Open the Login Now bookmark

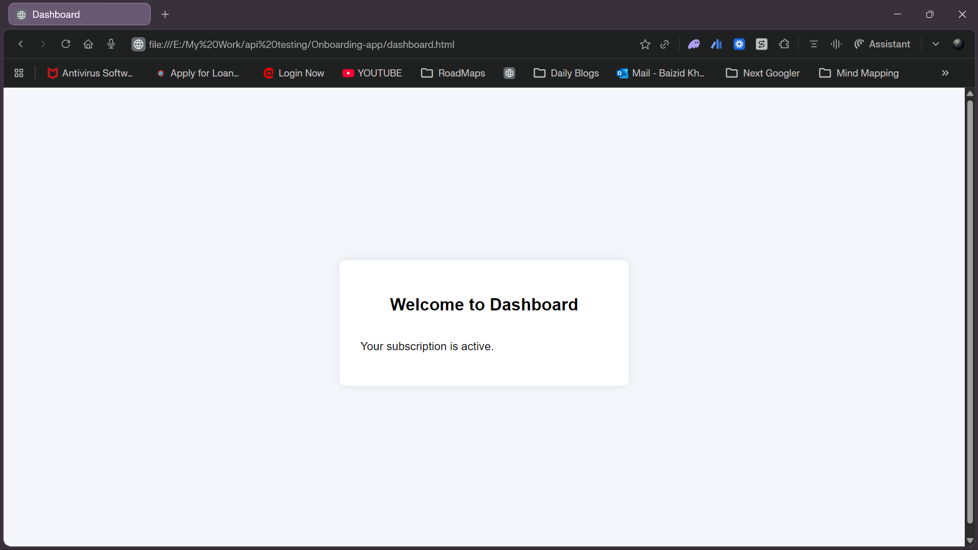[x=294, y=73]
